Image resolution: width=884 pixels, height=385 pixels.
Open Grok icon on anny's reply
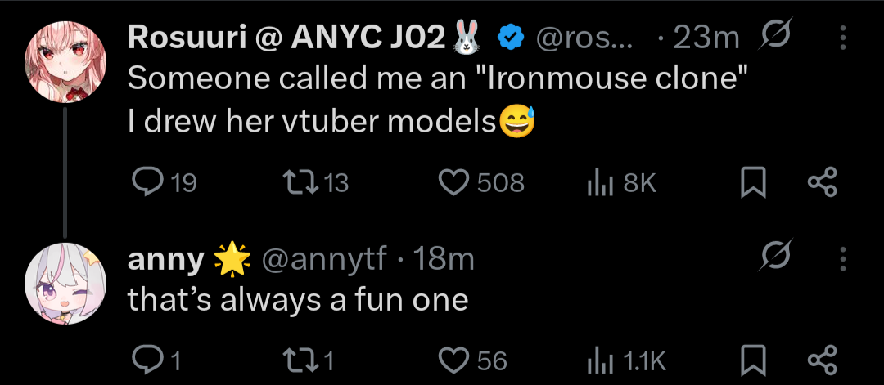[773, 260]
